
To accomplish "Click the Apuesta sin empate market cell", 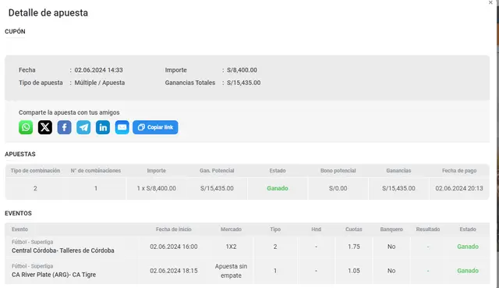I will (231, 271).
